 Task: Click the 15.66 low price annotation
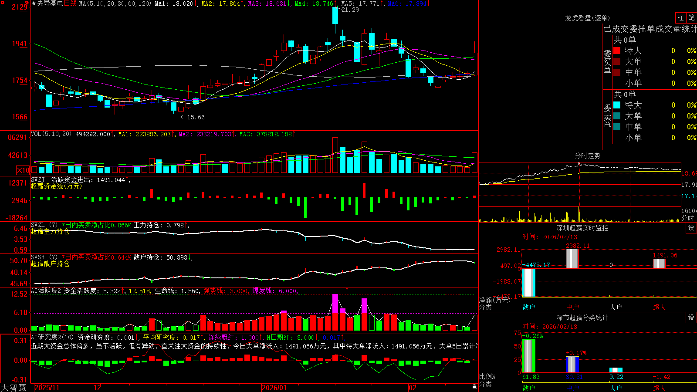click(196, 117)
